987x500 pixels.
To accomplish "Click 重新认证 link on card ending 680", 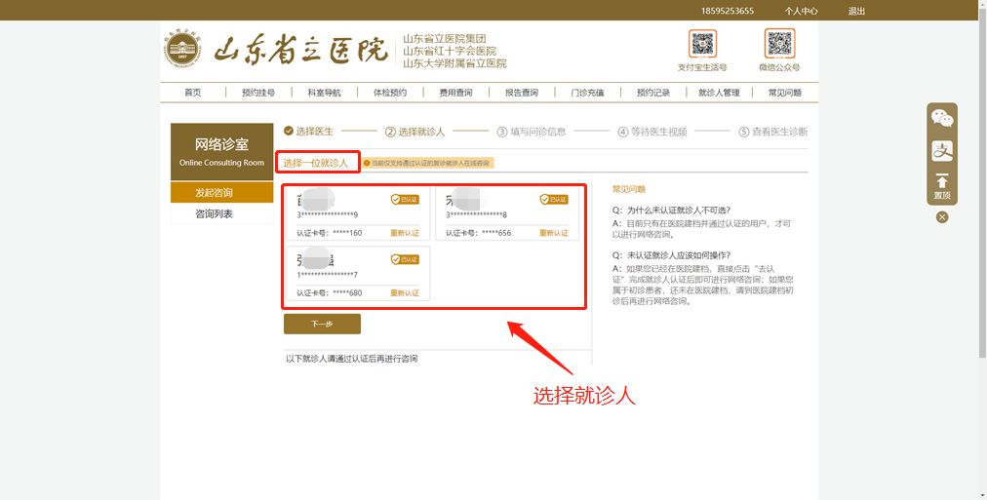I will [x=405, y=293].
